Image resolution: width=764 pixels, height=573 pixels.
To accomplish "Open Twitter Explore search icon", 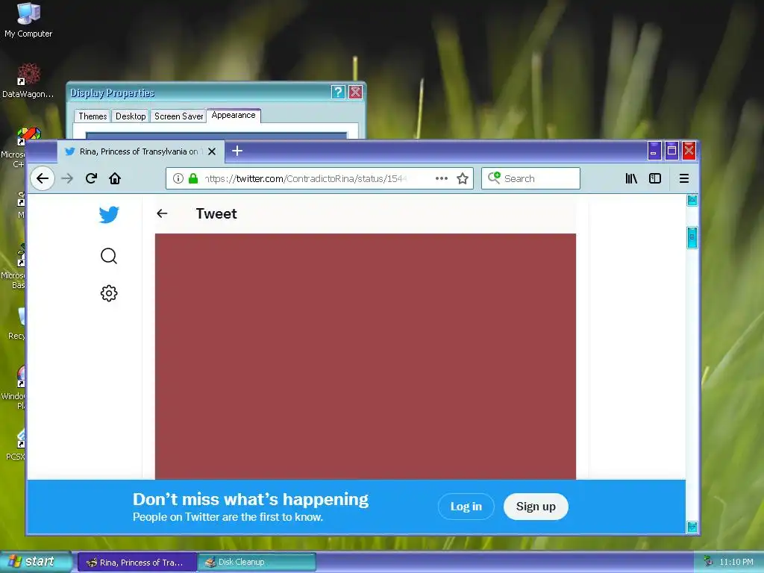I will coord(109,256).
